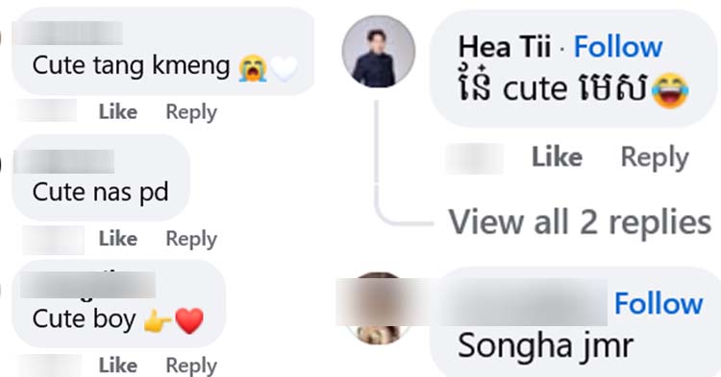Reply to the 'Cute tang kmeng' comment
This screenshot has height=377, width=721.
(x=191, y=112)
